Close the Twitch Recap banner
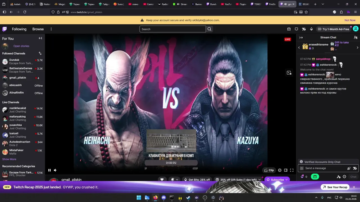 [x=354, y=187]
